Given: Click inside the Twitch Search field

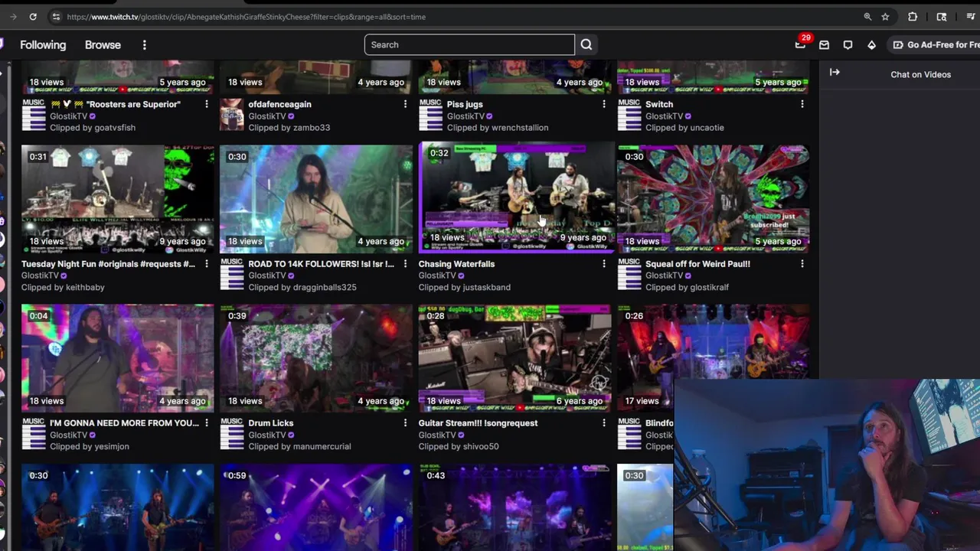Looking at the screenshot, I should tap(469, 44).
